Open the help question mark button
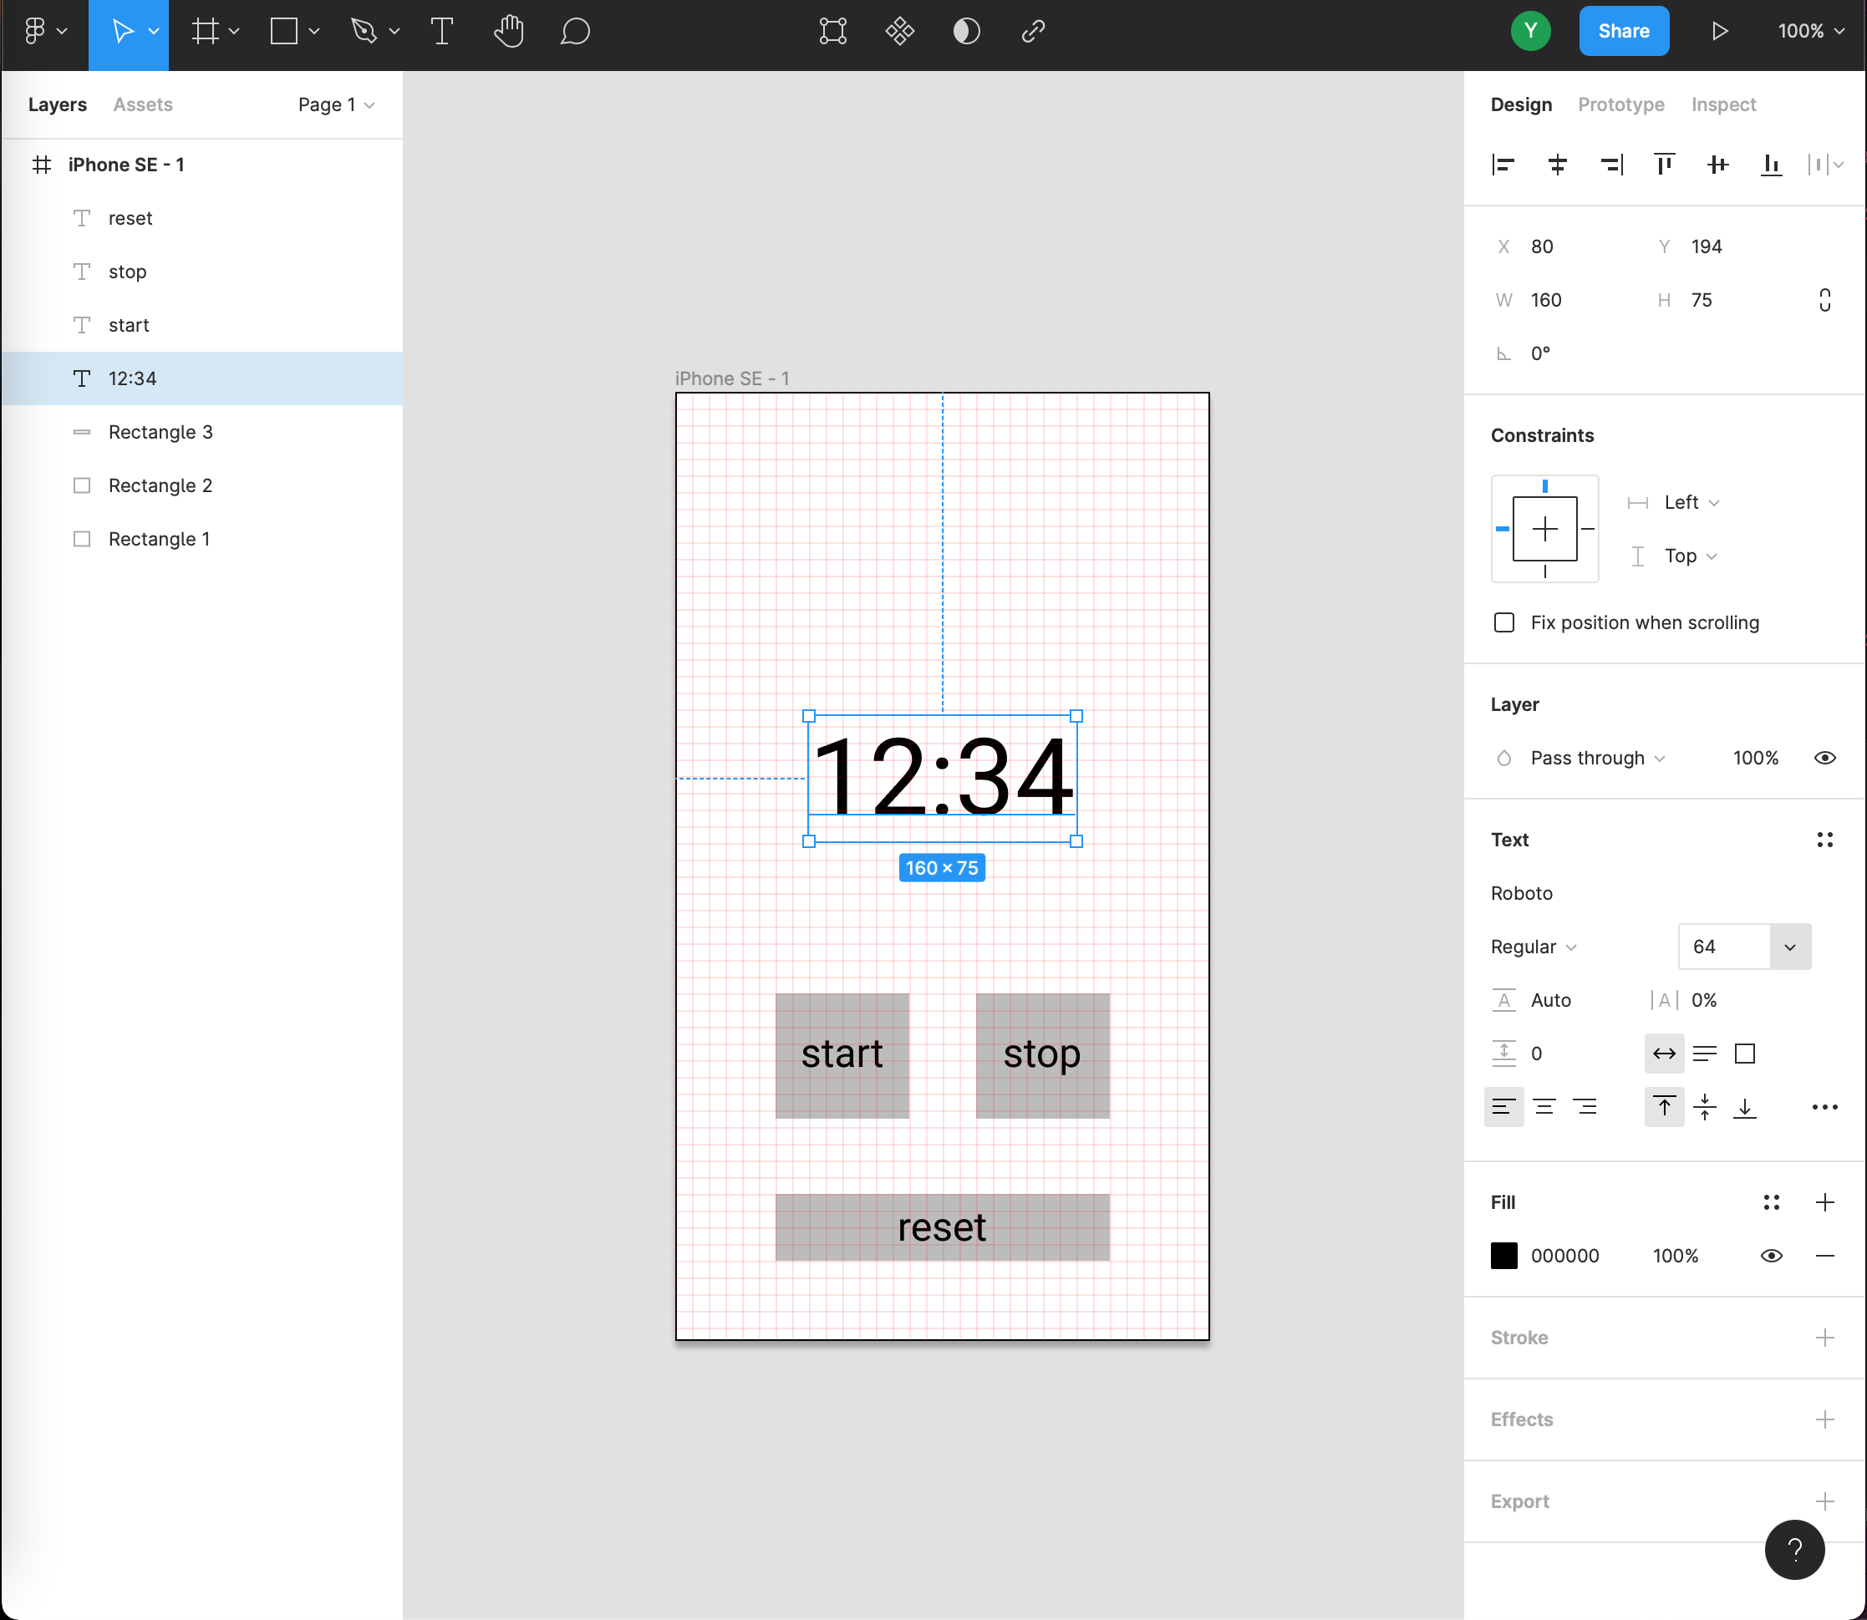 (x=1793, y=1550)
